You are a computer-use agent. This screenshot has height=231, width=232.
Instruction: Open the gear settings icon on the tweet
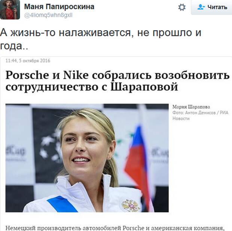(x=182, y=7)
